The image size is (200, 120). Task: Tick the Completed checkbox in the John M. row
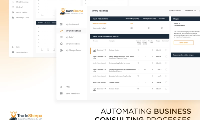coord(166,82)
